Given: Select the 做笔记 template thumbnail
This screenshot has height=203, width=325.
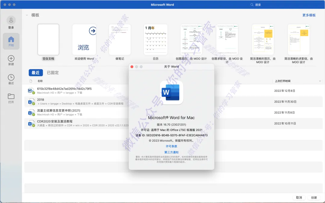Looking at the screenshot, I should (120, 40).
